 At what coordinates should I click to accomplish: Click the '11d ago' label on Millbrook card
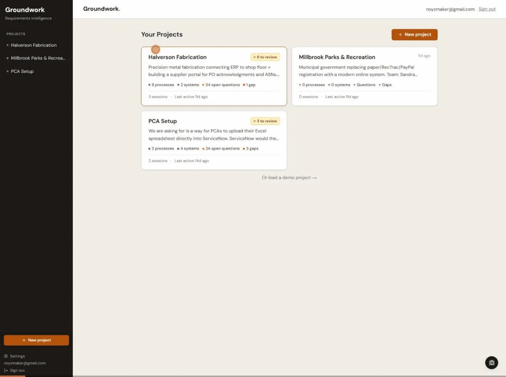[424, 56]
